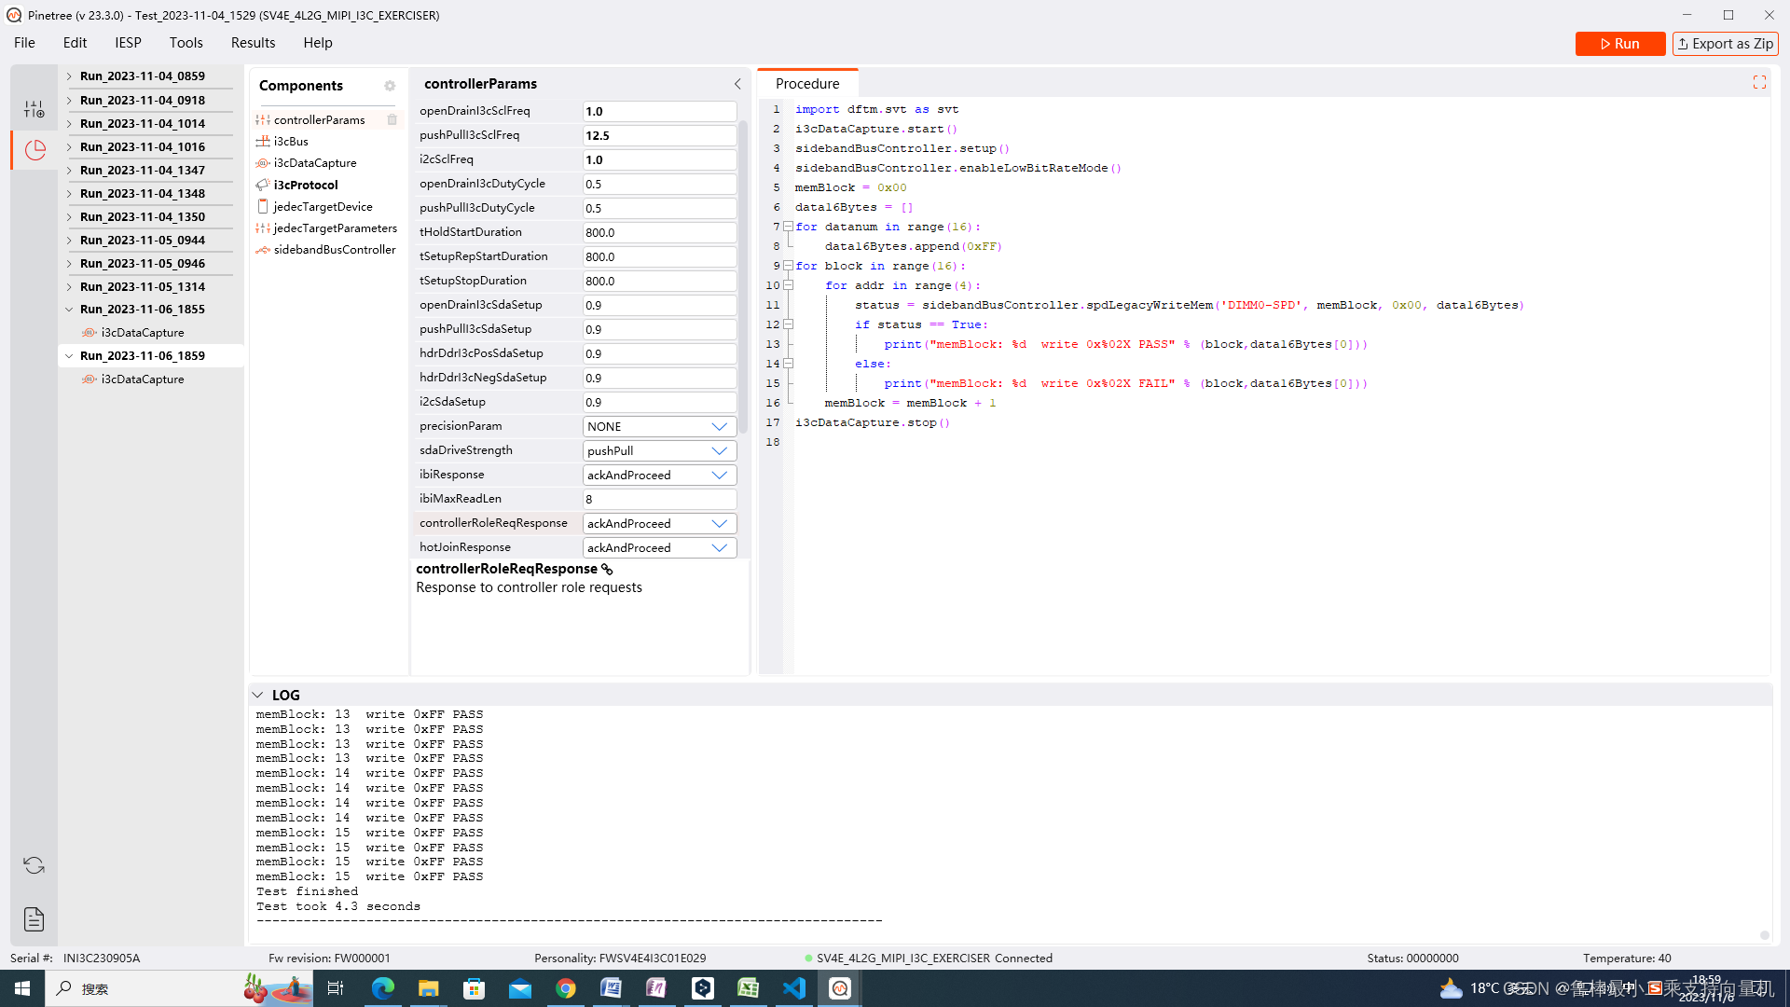Open the Tools menu
Viewport: 1790px width, 1007px height.
pos(186,43)
